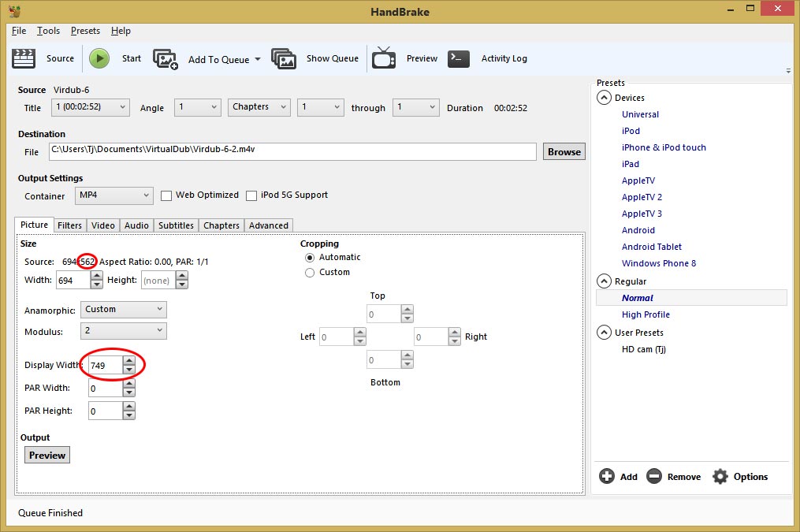Click the Remove preset minus icon
Screen dimensions: 800x532
(653, 476)
